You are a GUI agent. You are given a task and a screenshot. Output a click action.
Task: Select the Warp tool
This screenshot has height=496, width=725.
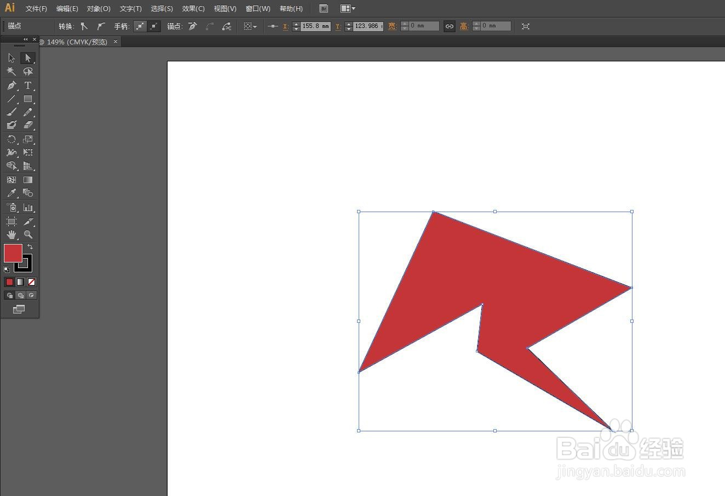(11, 152)
